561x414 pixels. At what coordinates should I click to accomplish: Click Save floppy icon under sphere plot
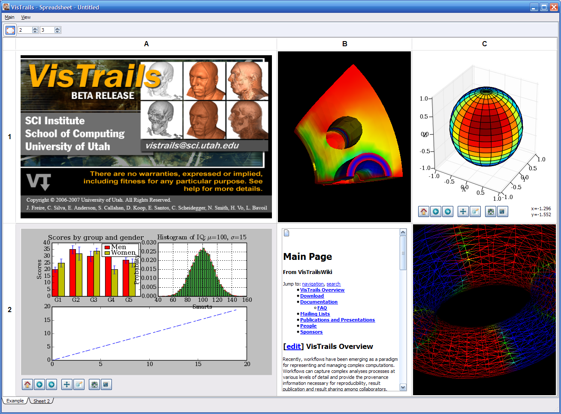pyautogui.click(x=502, y=211)
